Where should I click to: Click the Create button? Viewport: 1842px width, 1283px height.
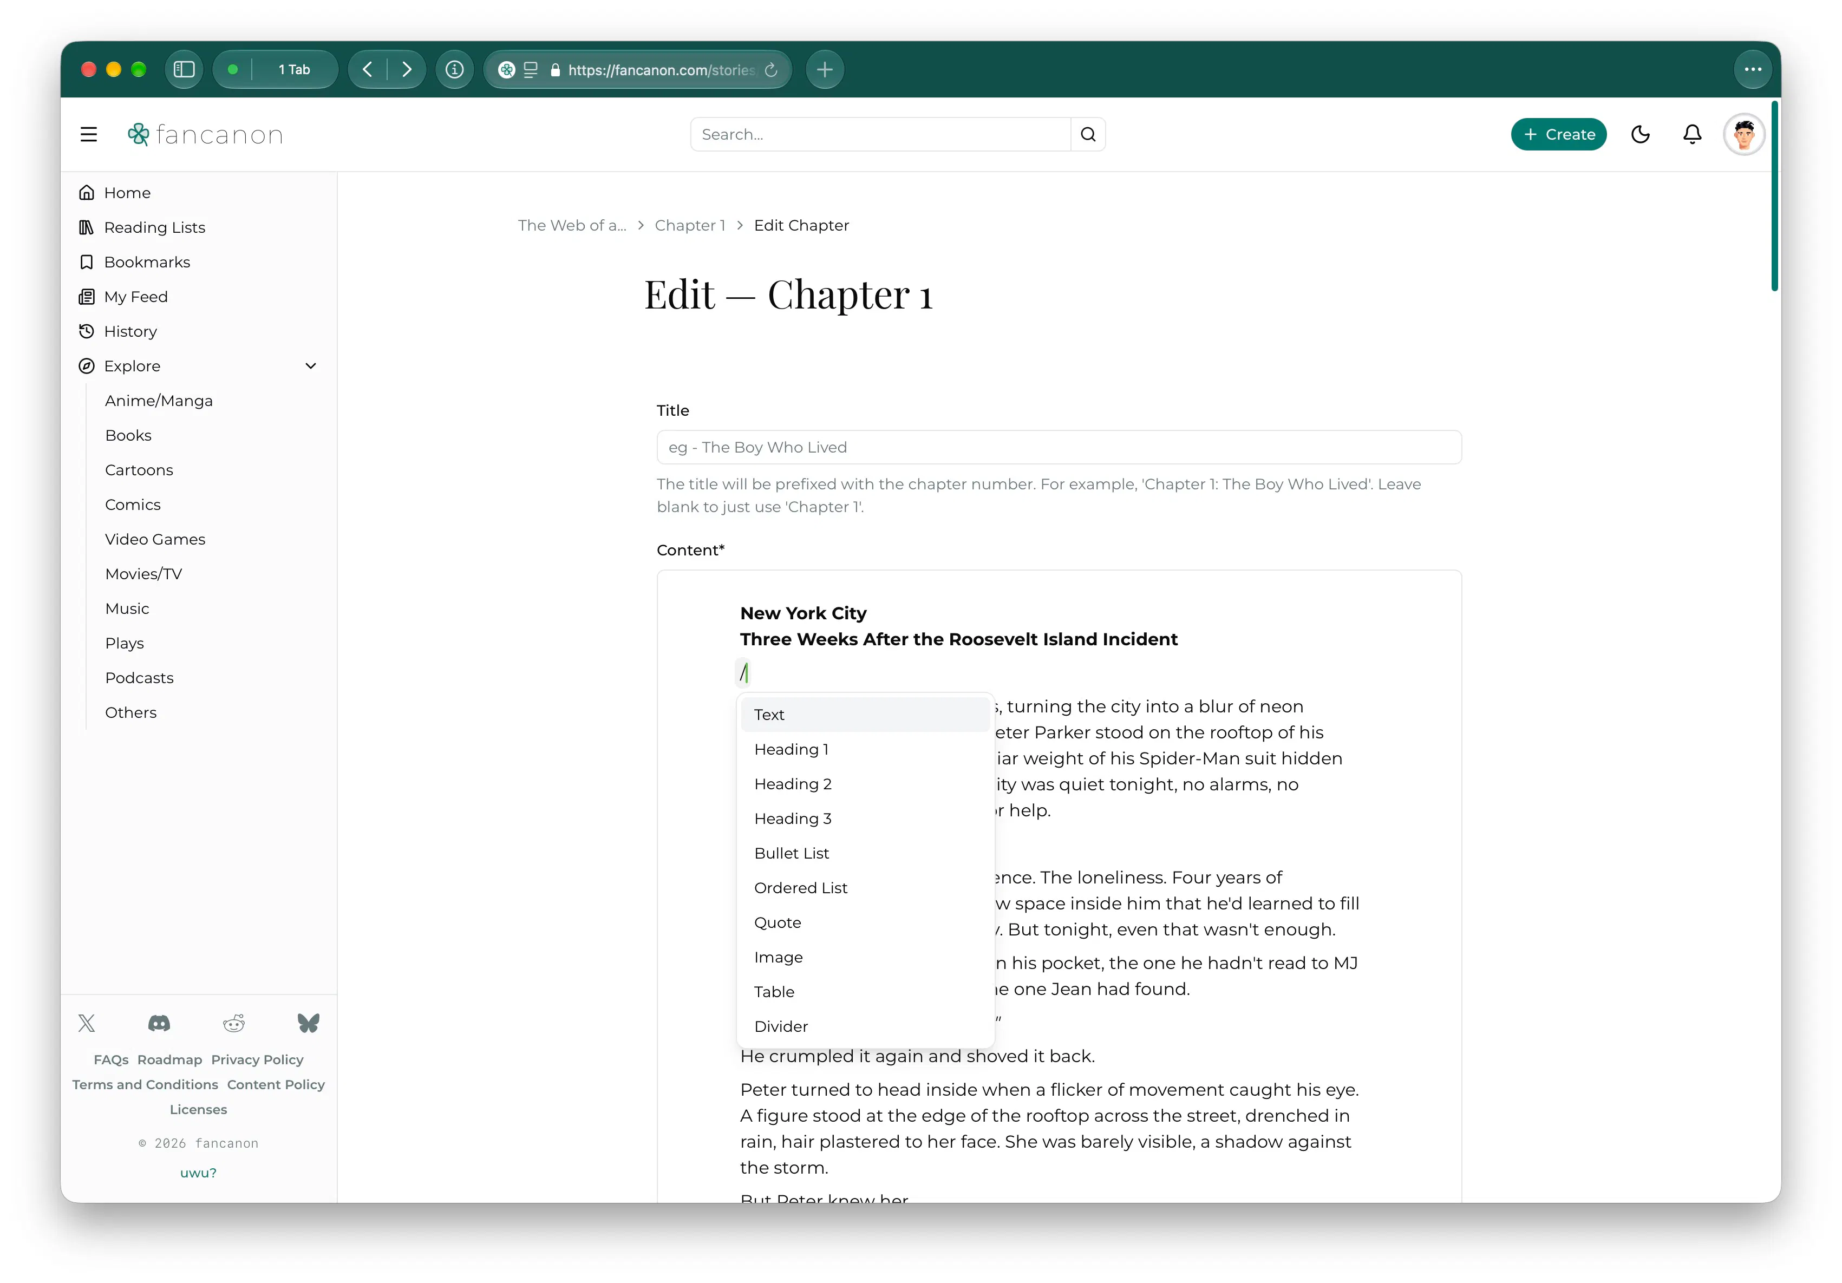coord(1559,135)
